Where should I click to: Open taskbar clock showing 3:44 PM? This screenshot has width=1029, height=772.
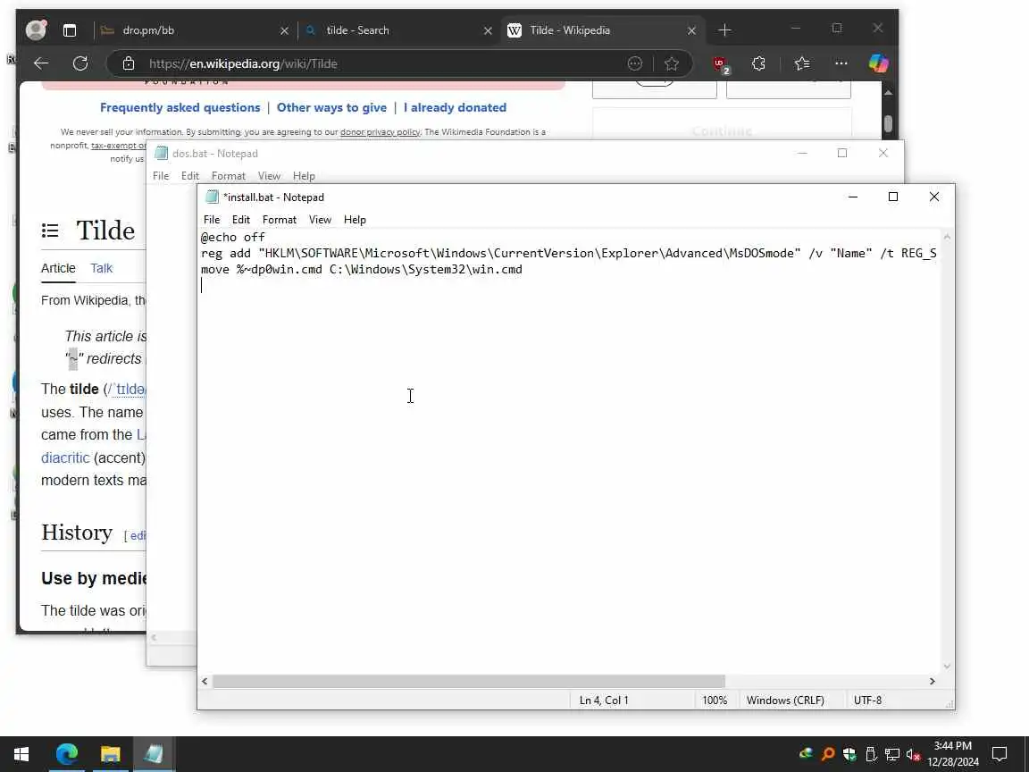click(x=953, y=754)
